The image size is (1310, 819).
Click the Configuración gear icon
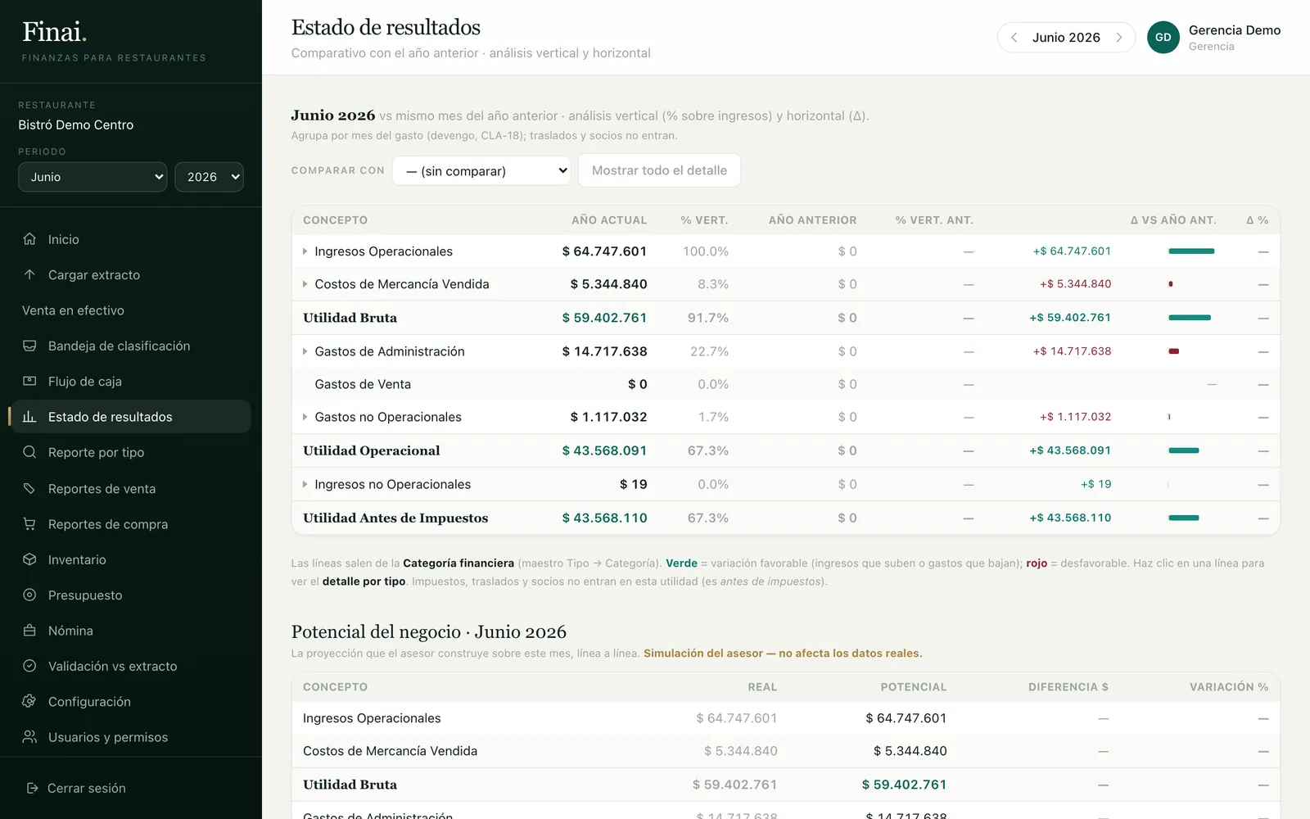[29, 701]
